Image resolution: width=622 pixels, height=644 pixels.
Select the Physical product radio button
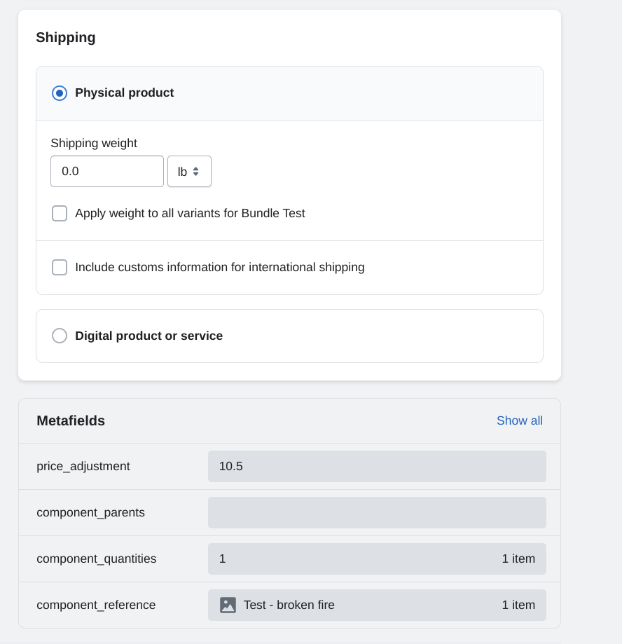pyautogui.click(x=60, y=93)
